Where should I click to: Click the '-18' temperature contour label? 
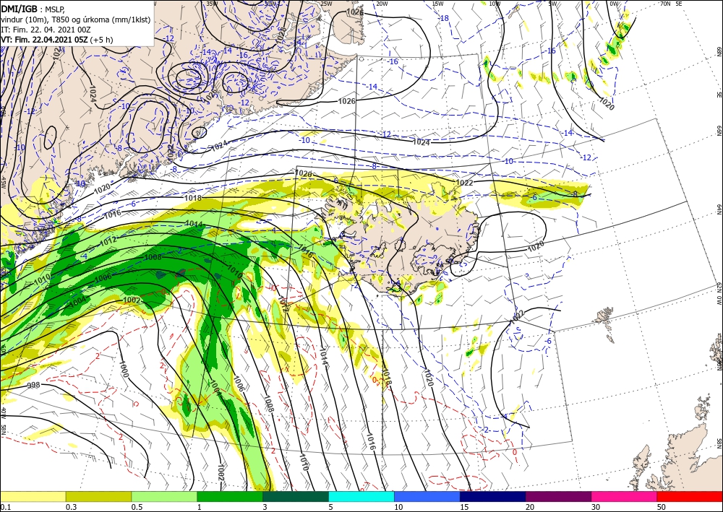pos(444,19)
